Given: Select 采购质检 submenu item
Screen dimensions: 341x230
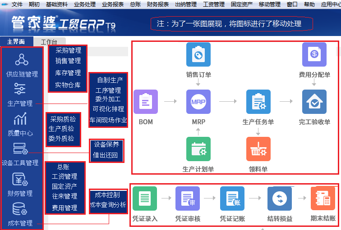Looking at the screenshot, I should pos(63,119).
